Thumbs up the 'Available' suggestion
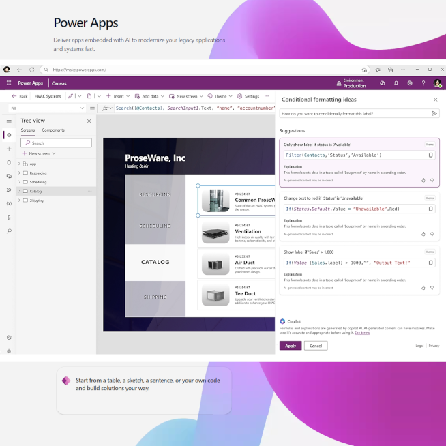 click(x=423, y=180)
